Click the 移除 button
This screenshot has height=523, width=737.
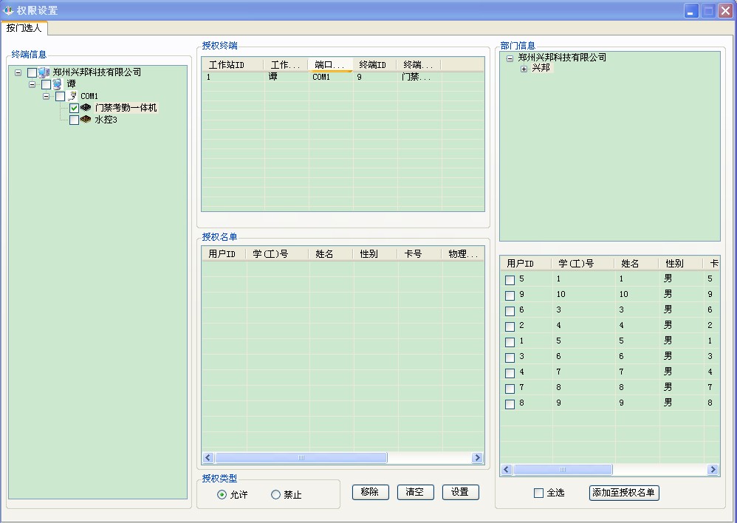371,492
